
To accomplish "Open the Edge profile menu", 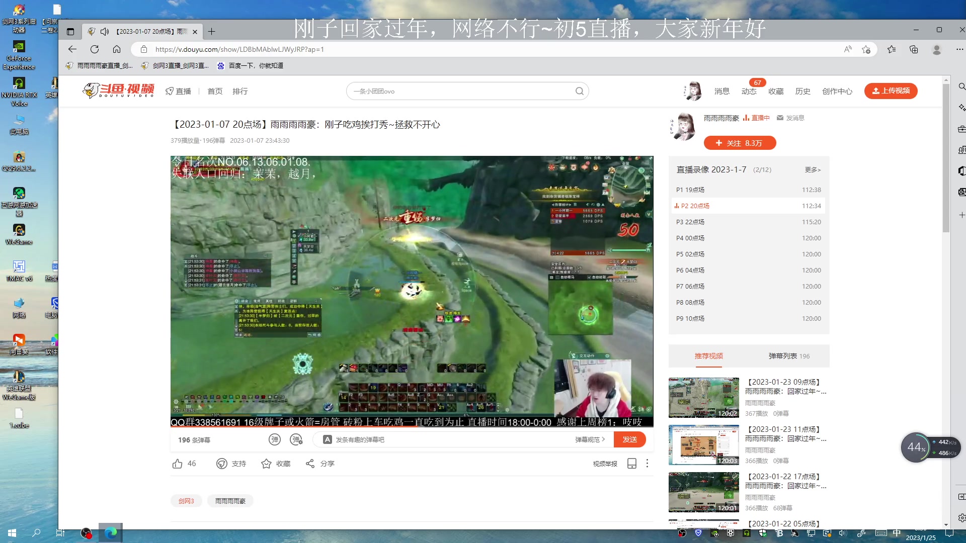I will (937, 49).
